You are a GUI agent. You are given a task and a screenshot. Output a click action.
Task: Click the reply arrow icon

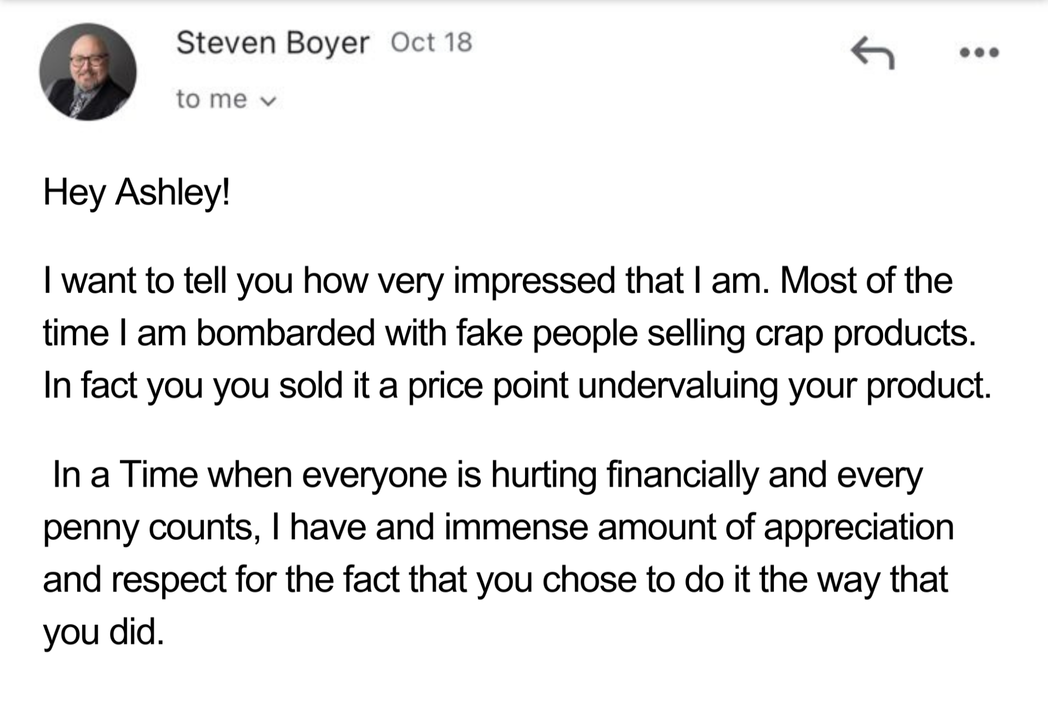[872, 52]
